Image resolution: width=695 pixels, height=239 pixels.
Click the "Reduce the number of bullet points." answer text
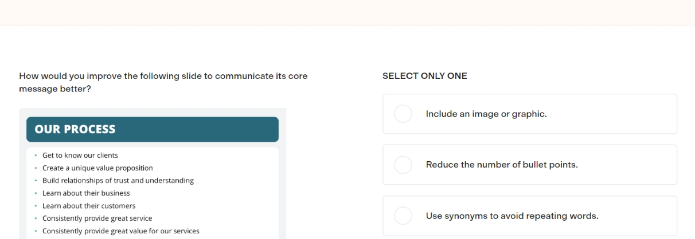click(502, 165)
